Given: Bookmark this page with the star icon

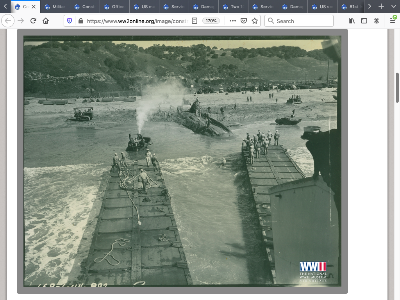Looking at the screenshot, I should 255,21.
